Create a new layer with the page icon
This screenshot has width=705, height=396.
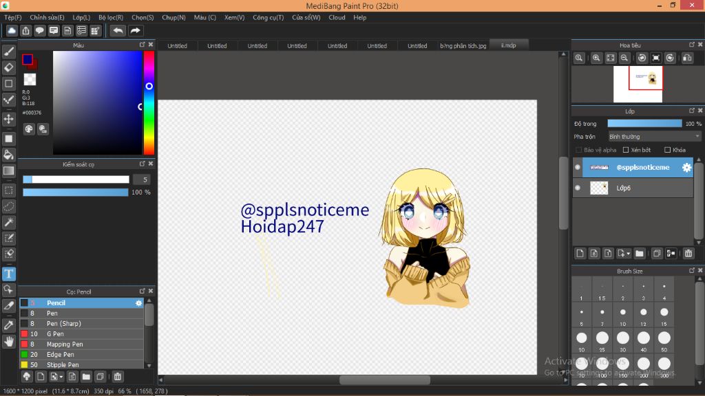(x=580, y=253)
